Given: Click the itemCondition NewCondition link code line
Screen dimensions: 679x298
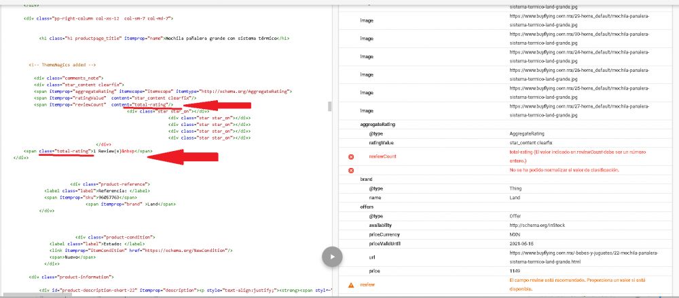Looking at the screenshot, I should pyautogui.click(x=142, y=251).
